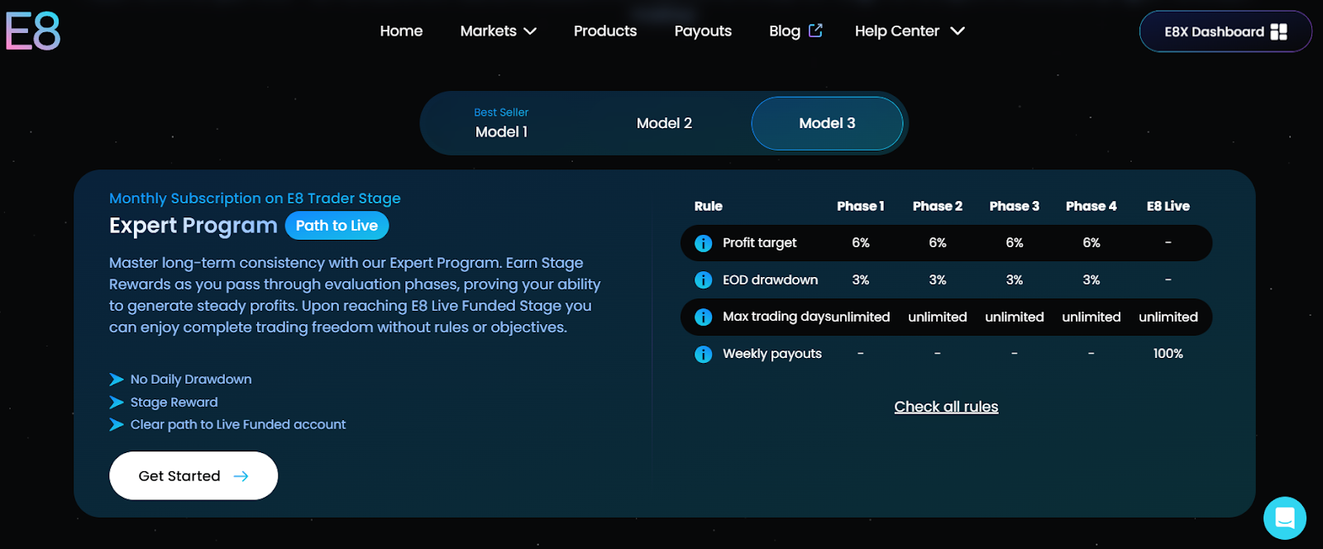Screen dimensions: 1323x549
Task: Switch to Model 1 Best Seller
Action: [x=501, y=123]
